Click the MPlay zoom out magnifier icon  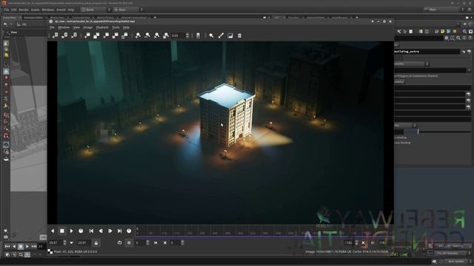click(147, 35)
